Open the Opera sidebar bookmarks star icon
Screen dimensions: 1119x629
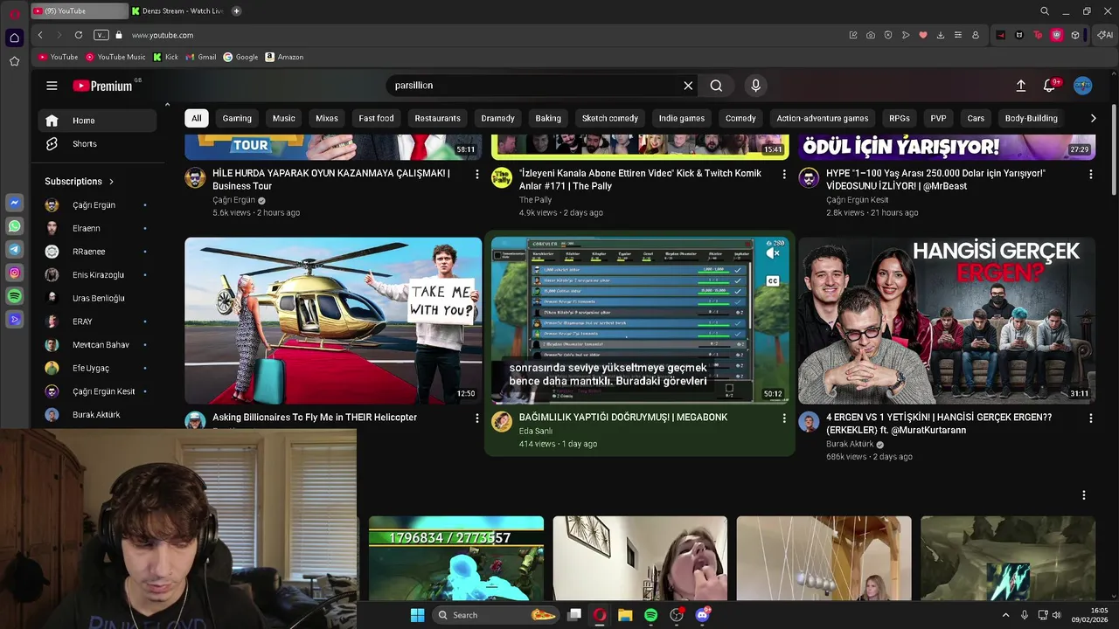[14, 61]
